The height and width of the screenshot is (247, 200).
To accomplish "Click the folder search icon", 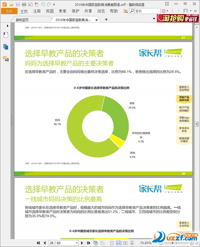I will coord(125,11).
